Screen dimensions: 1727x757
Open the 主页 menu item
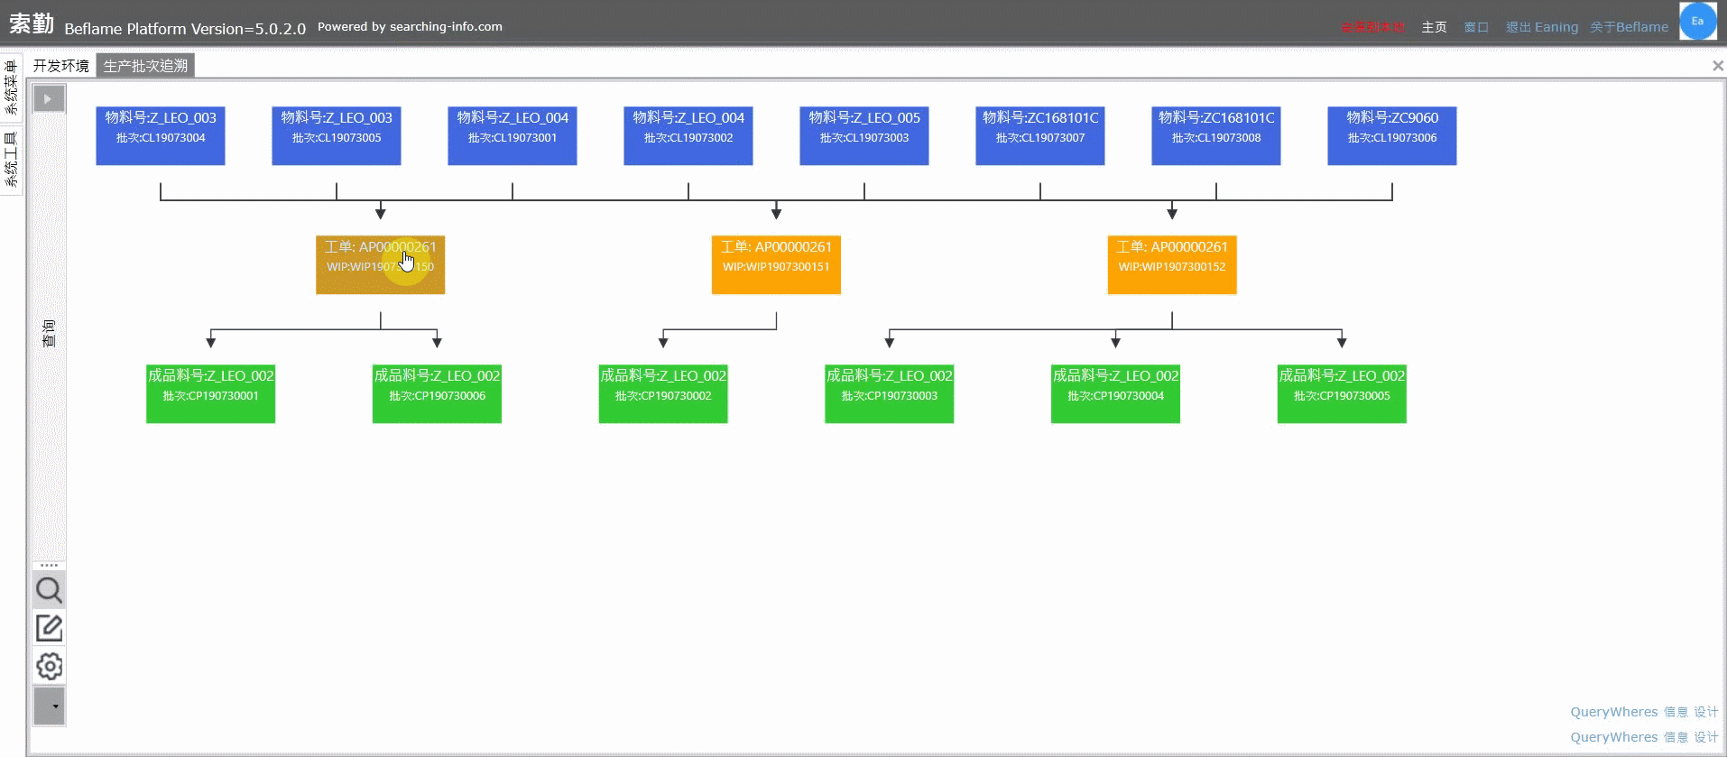1434,27
